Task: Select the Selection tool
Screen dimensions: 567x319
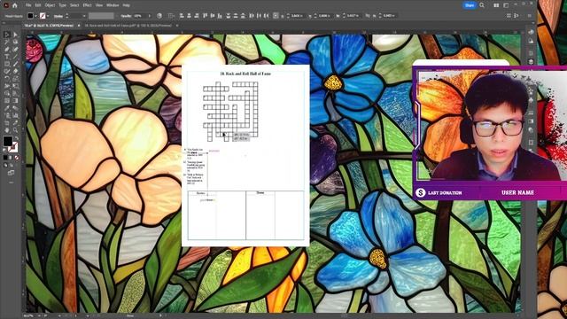Action: click(x=6, y=35)
